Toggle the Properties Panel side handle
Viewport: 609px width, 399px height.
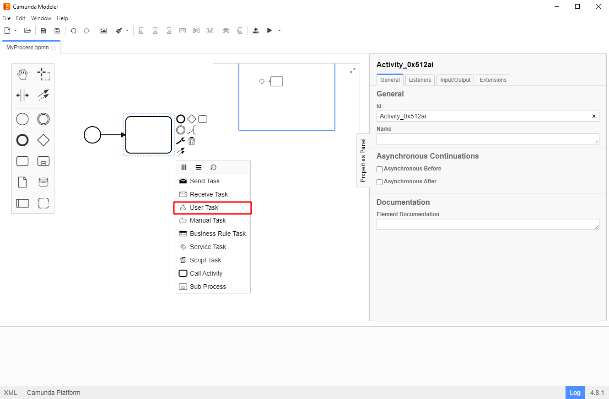(x=363, y=160)
